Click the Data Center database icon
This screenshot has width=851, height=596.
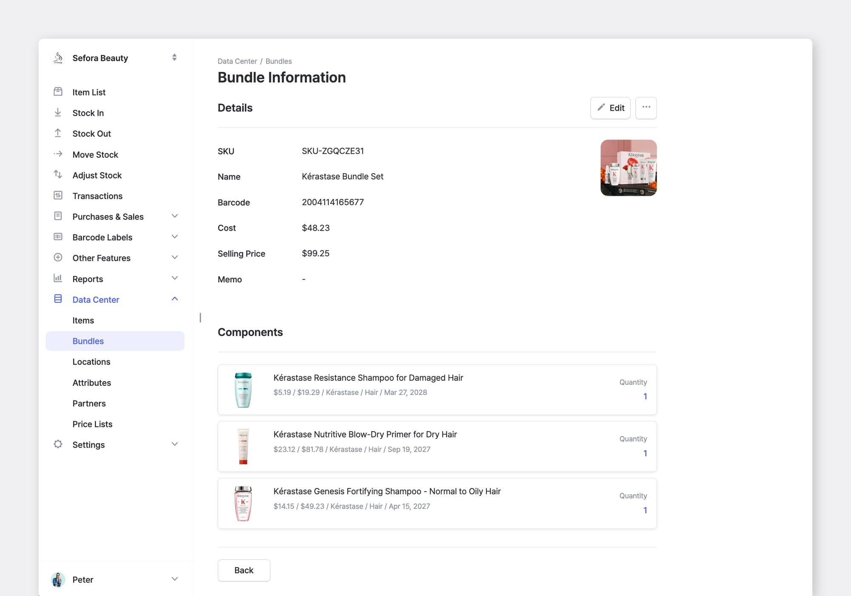(x=58, y=299)
